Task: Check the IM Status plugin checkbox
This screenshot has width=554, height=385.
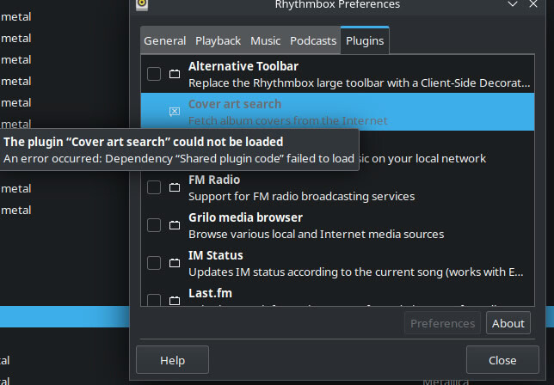Action: [153, 263]
